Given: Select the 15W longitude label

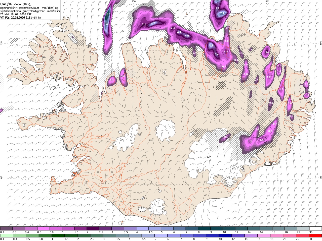Looking at the screenshot, I should click(266, 1).
